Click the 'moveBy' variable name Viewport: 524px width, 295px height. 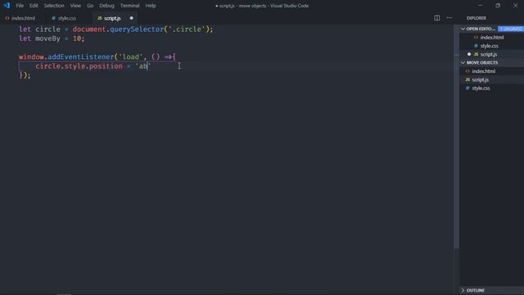coord(47,39)
